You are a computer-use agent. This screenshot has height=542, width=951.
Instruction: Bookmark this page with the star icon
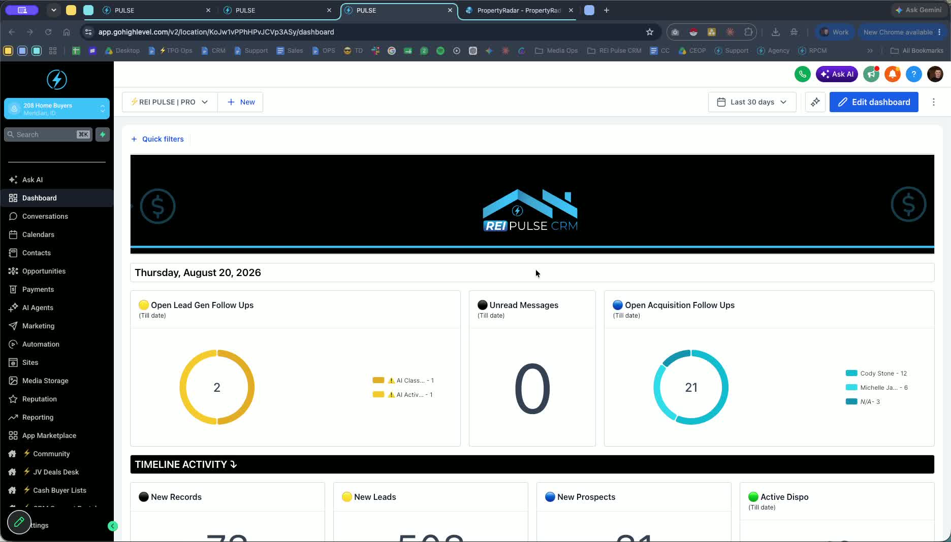[650, 32]
